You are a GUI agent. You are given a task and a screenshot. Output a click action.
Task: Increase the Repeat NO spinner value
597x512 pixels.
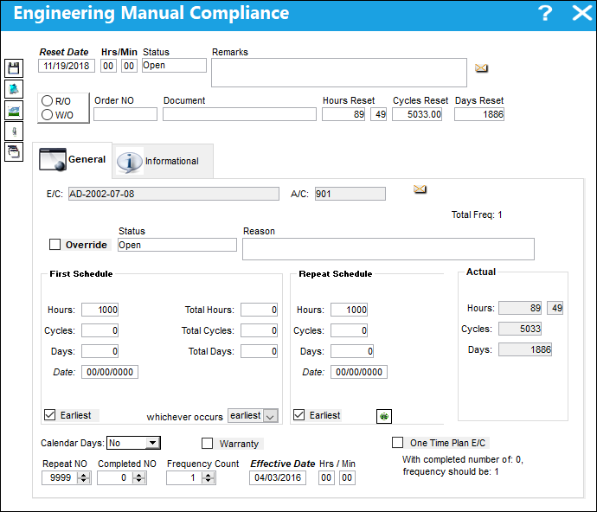(x=83, y=475)
